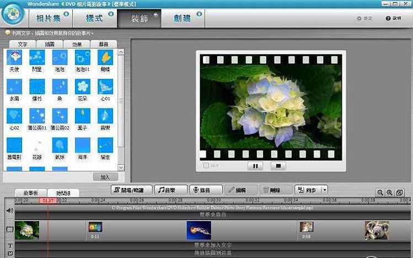Click the 加入 add button

pos(105,177)
